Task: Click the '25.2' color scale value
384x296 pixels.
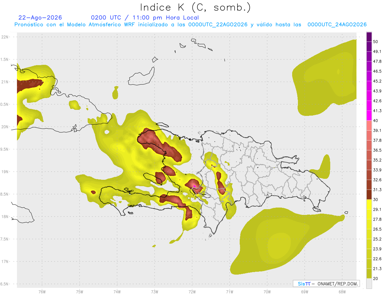Action: pyautogui.click(x=377, y=239)
